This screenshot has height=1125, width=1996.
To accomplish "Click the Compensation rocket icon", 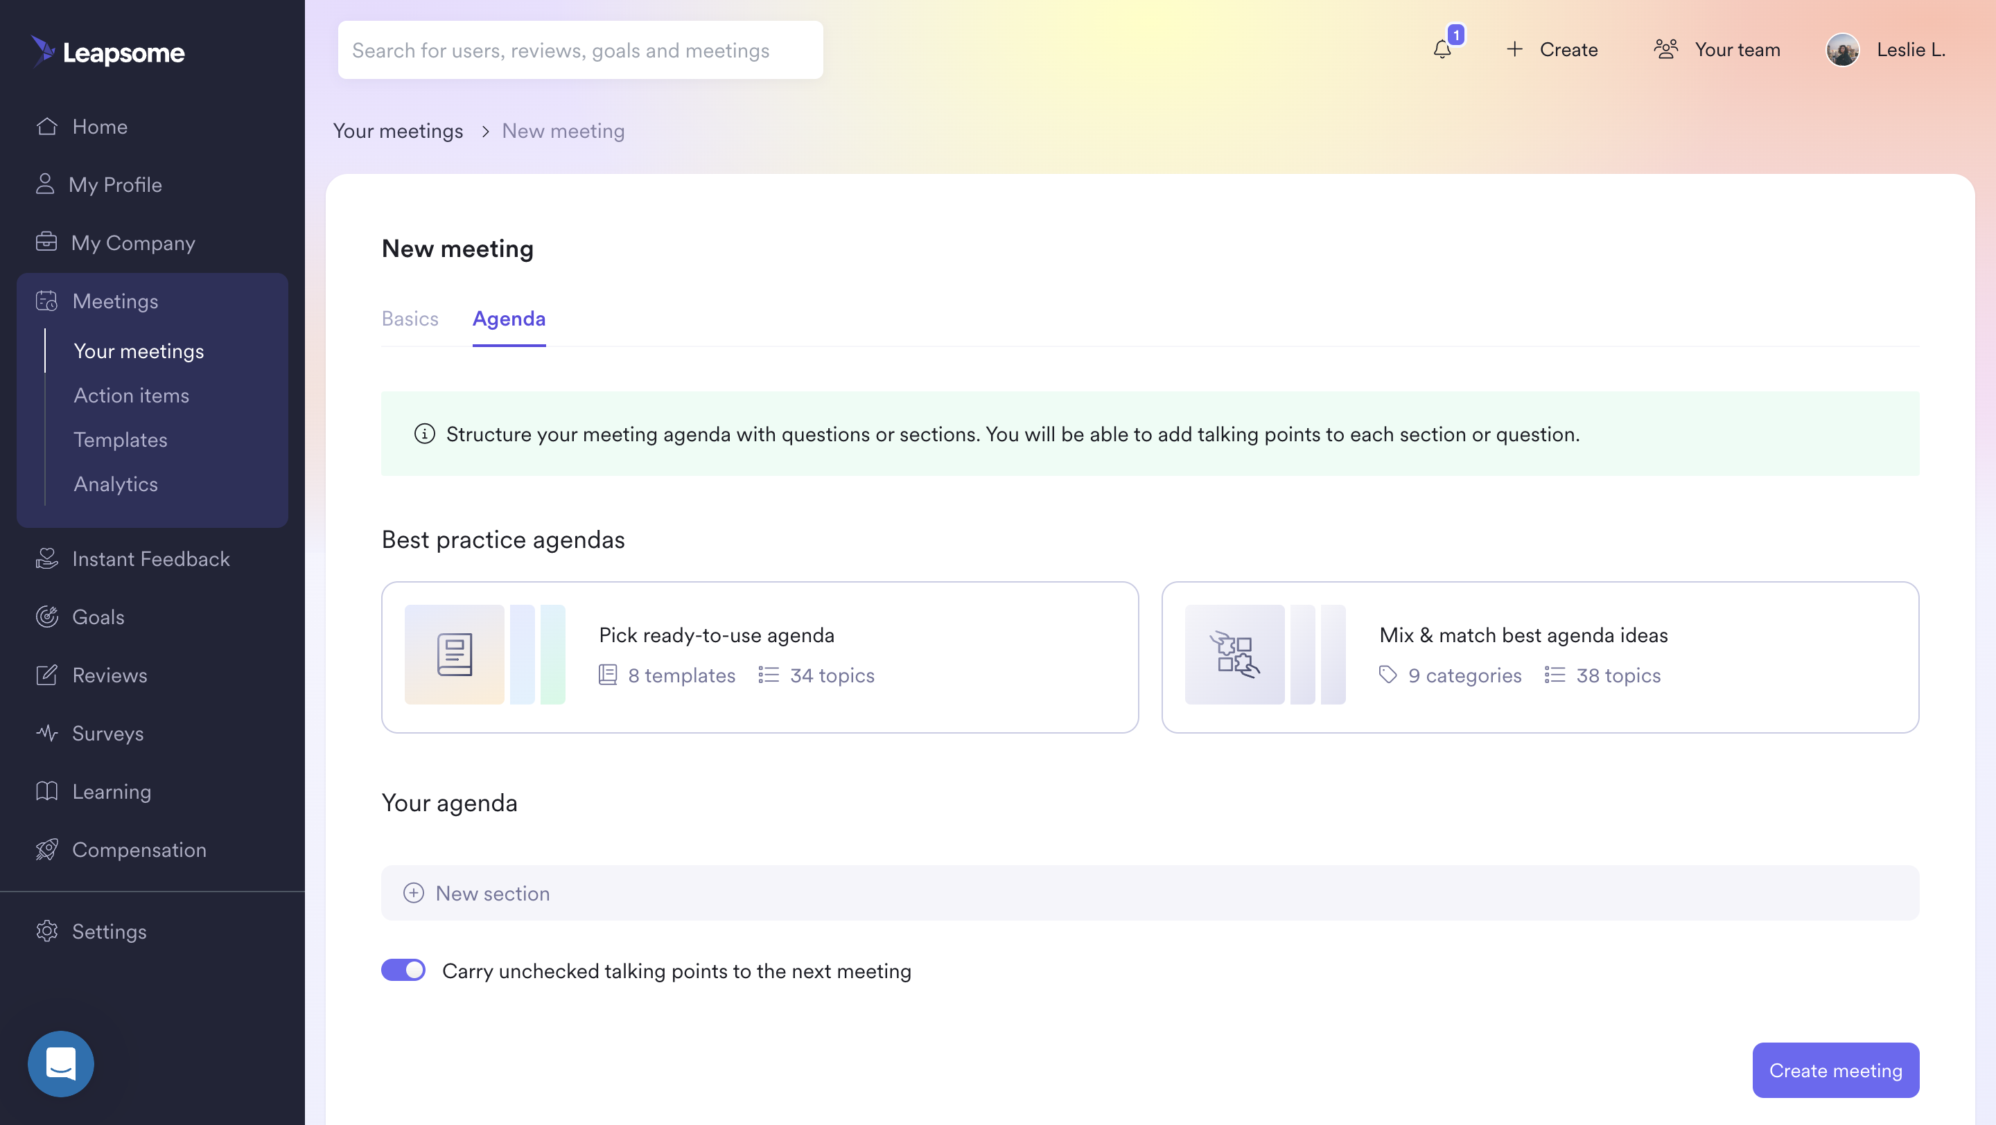I will 46,849.
